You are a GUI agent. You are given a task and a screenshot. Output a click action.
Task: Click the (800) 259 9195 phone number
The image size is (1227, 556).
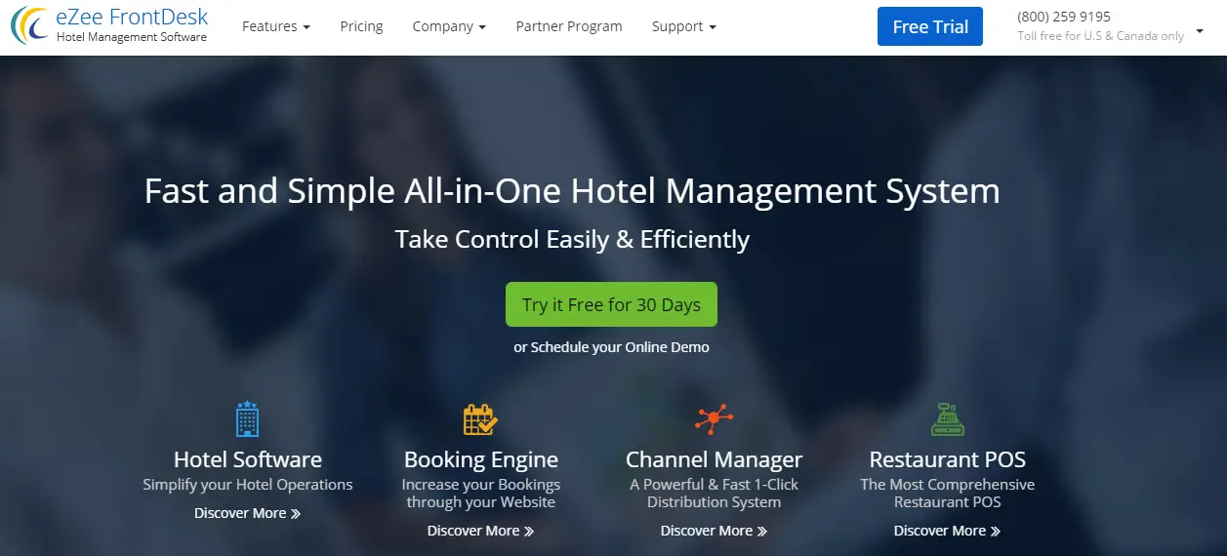point(1064,17)
